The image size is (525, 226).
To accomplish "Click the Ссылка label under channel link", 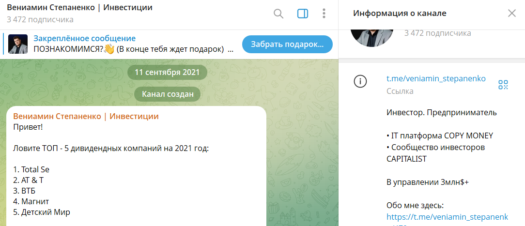I will (400, 91).
